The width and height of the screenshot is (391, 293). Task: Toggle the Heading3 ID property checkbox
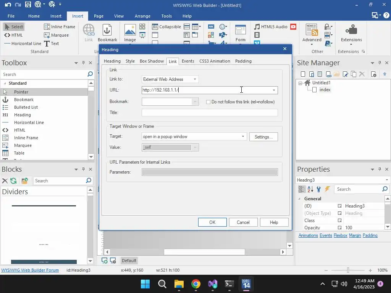(339, 206)
